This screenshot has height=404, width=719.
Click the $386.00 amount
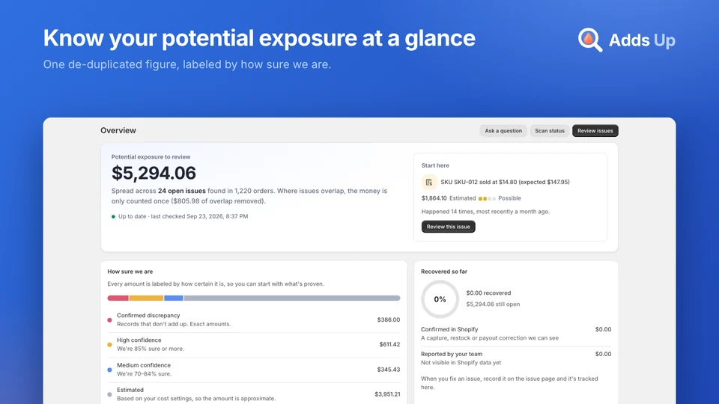tap(389, 319)
